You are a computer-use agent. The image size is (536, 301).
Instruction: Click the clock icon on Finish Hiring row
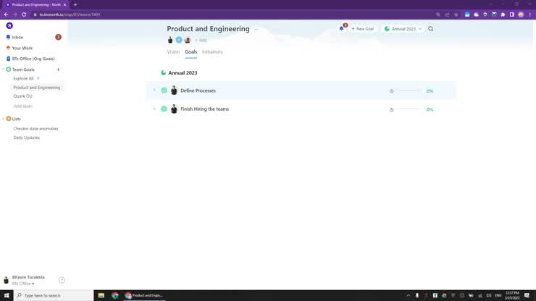[392, 109]
